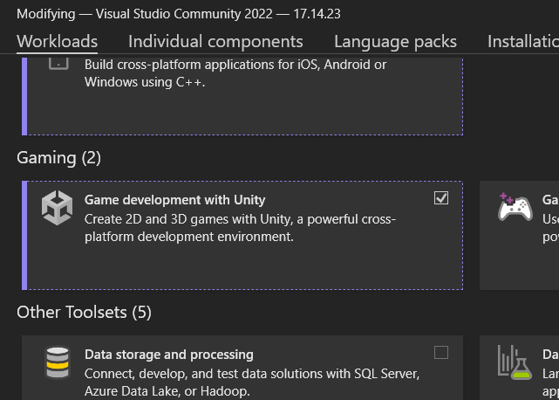Enable Data storage and processing checkbox
The height and width of the screenshot is (400, 559).
[441, 353]
